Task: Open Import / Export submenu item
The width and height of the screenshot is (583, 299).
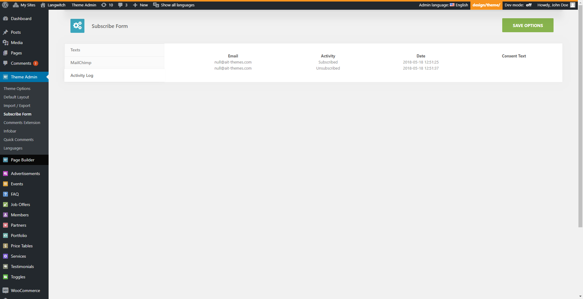Action: [17, 105]
